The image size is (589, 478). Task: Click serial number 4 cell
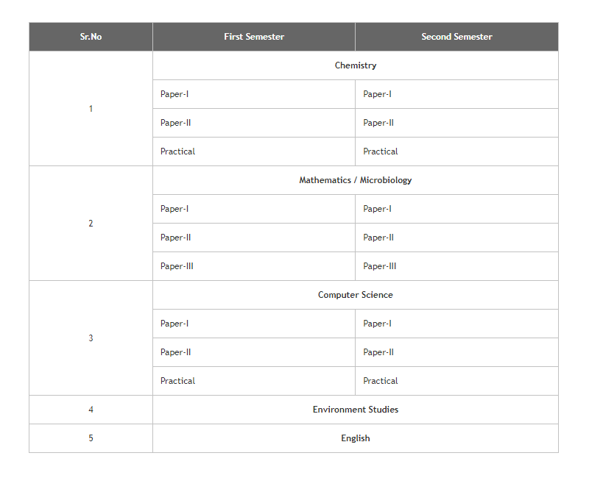tap(91, 410)
